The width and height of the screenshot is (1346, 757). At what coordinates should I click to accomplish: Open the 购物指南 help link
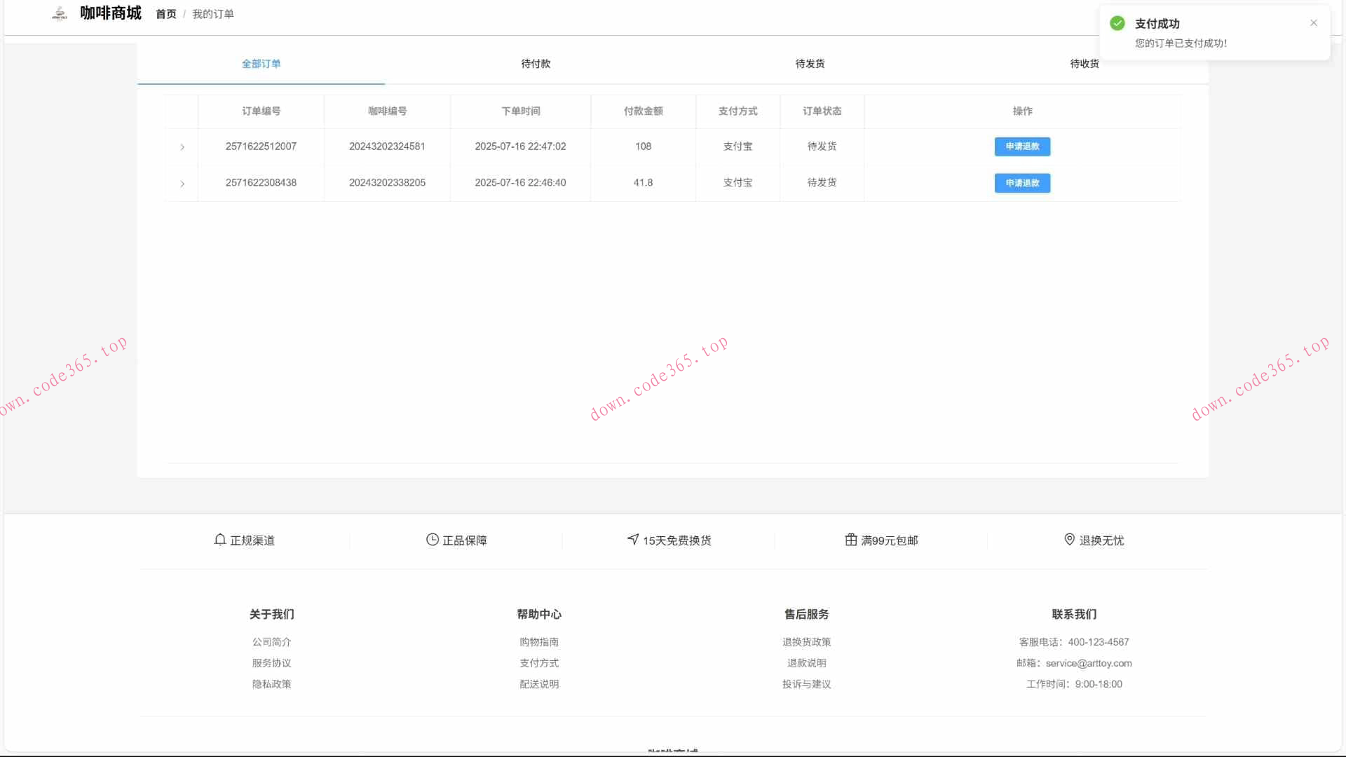pos(538,642)
